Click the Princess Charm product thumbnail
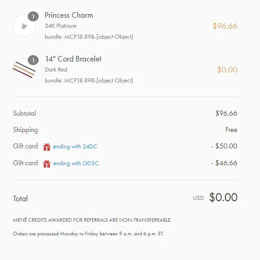 pos(24,26)
